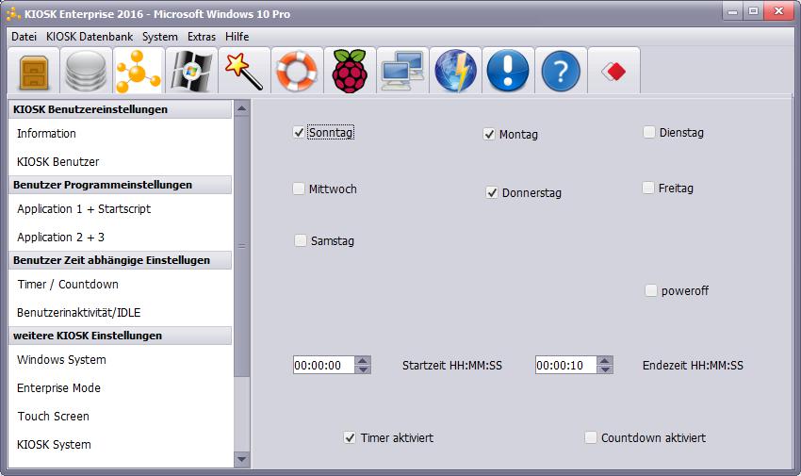Screen dimensions: 801x476
Task: Launch the magic wand wizard icon
Action: tap(245, 71)
